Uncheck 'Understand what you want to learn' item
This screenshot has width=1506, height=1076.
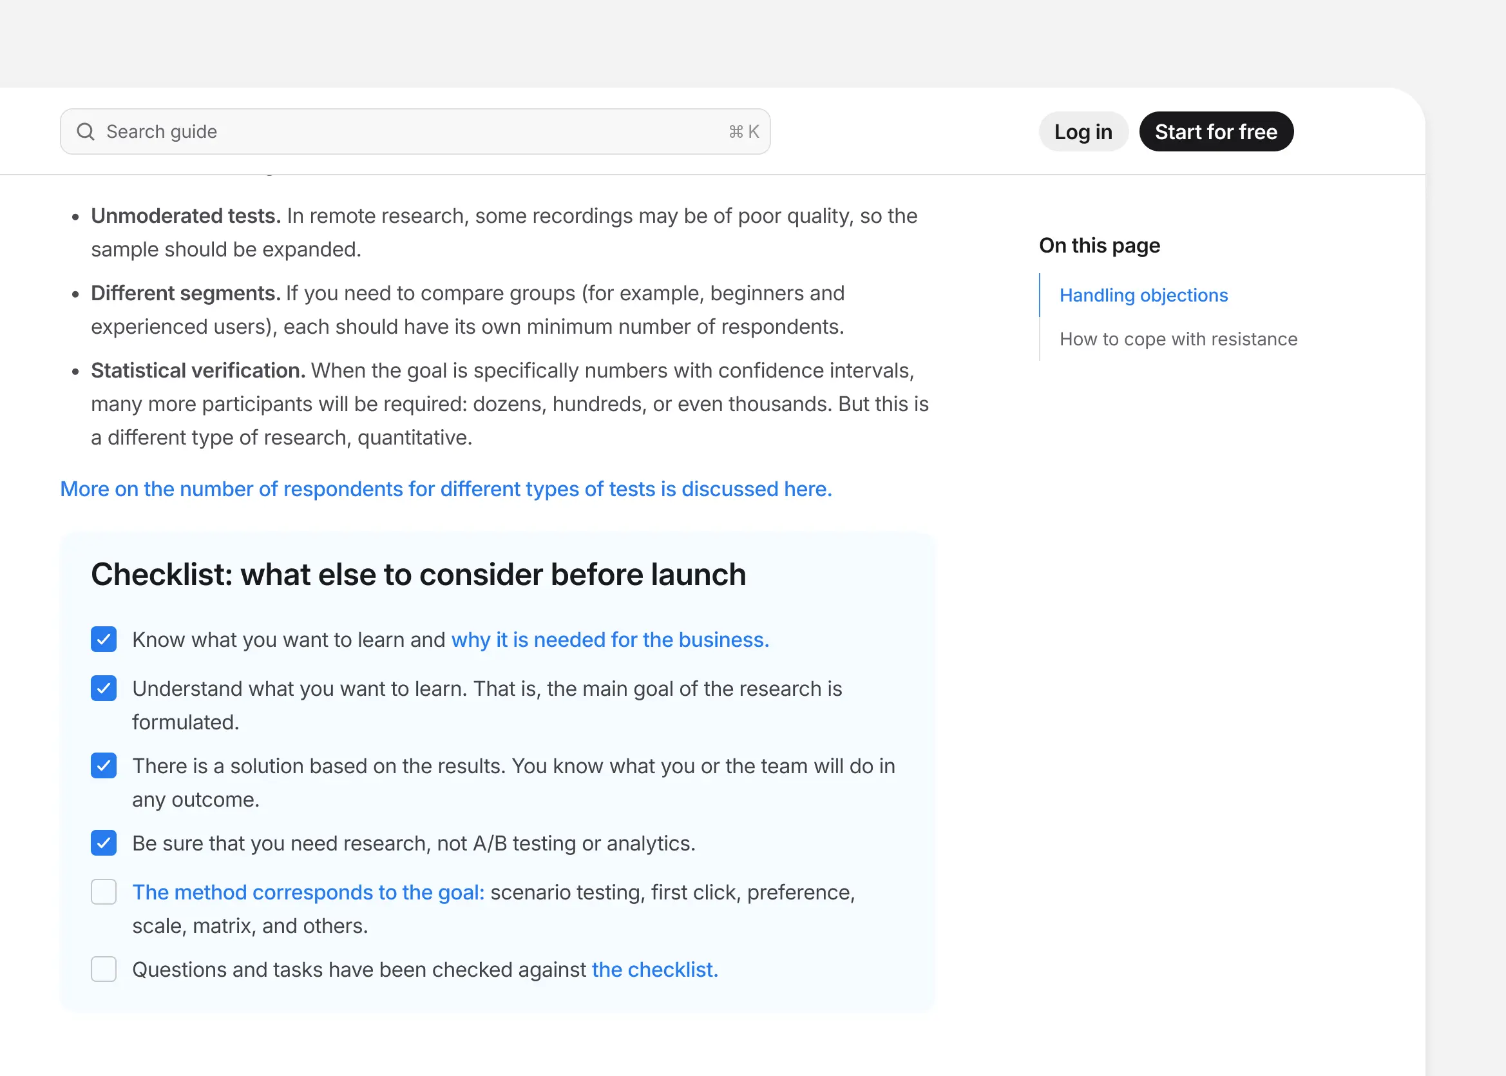point(103,688)
